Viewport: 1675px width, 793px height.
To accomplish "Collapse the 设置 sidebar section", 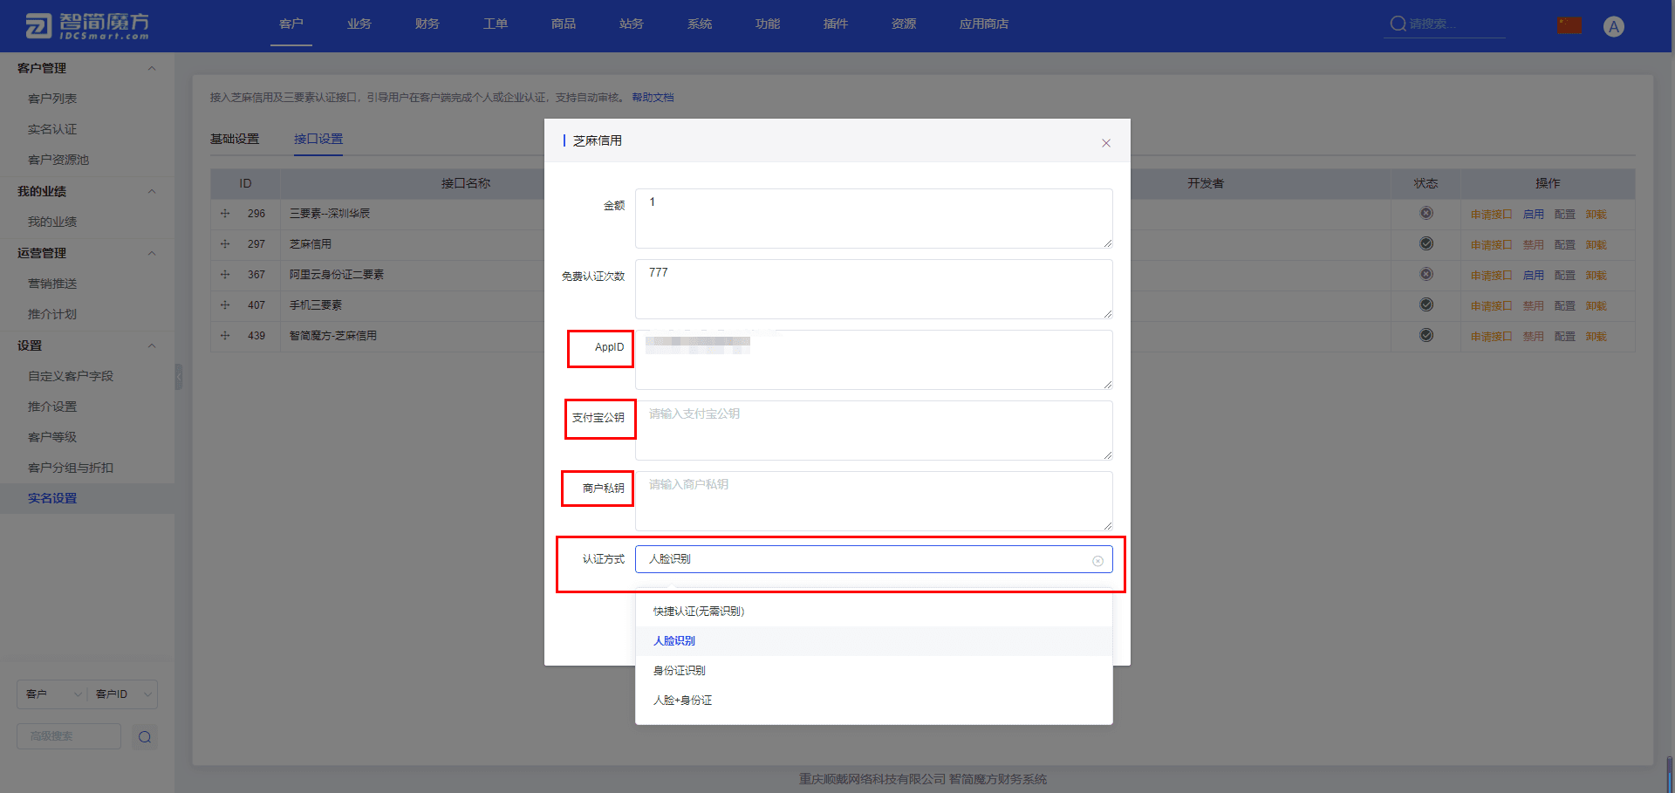I will [152, 345].
